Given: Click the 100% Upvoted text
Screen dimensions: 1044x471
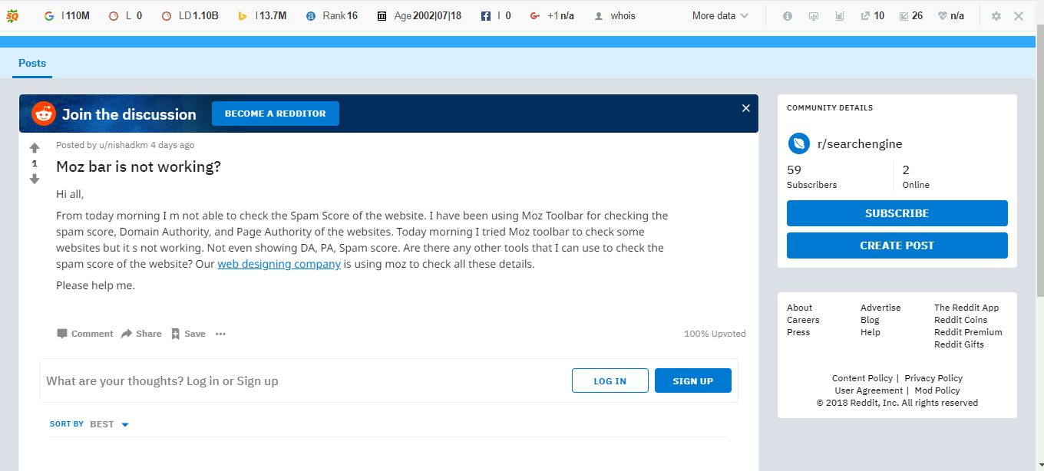Looking at the screenshot, I should [715, 334].
